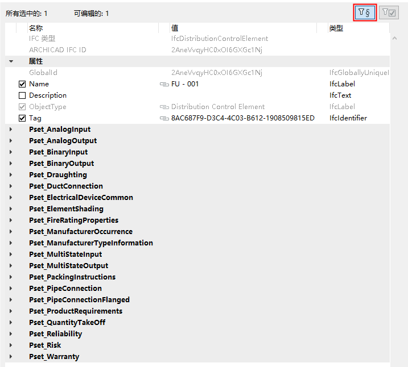Screen dimensions: 408x367
Task: Click the Distribution Control Element value
Action: pos(218,107)
